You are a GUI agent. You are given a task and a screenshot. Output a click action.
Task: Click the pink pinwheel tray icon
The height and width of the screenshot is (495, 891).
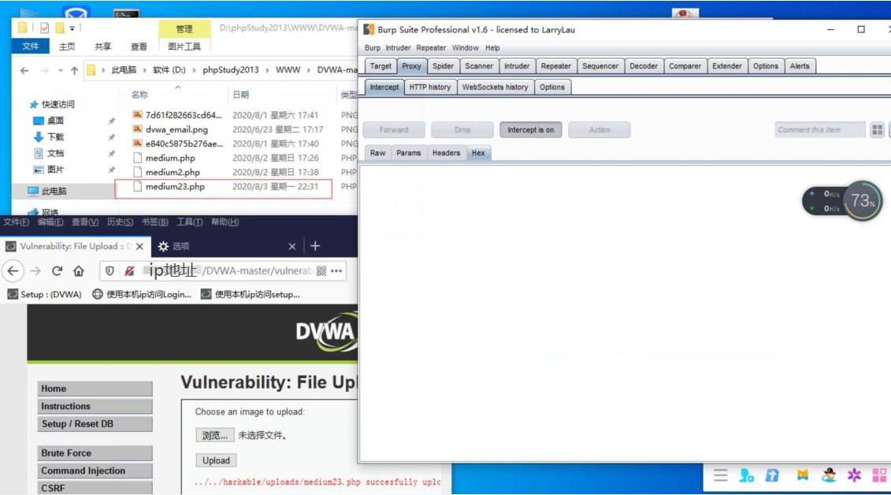pos(854,475)
